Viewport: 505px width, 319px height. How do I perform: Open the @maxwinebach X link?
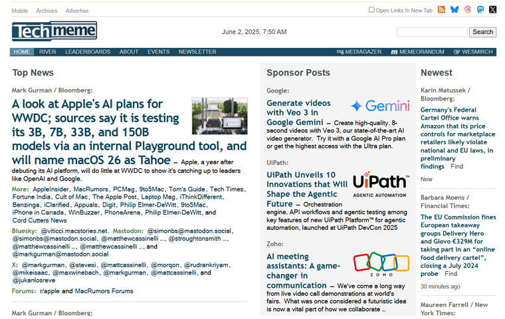(x=75, y=273)
